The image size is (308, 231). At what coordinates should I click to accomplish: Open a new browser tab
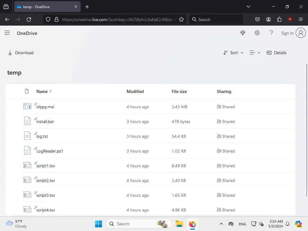(x=87, y=7)
